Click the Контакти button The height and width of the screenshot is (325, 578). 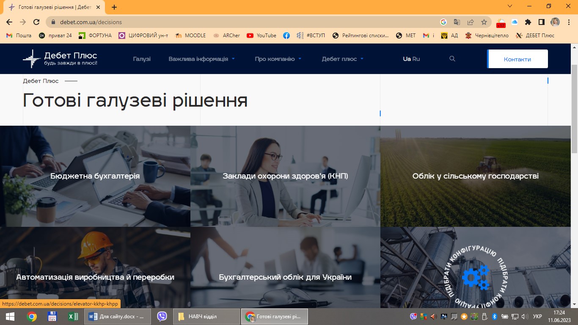click(x=517, y=59)
